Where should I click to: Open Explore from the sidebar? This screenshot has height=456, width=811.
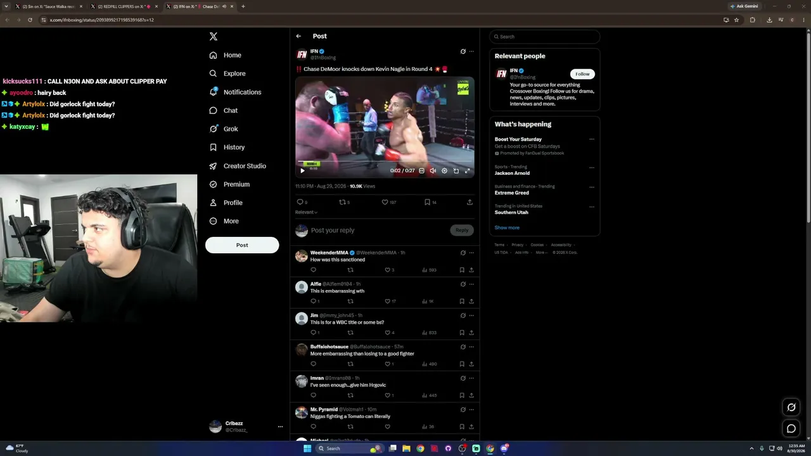click(227, 73)
